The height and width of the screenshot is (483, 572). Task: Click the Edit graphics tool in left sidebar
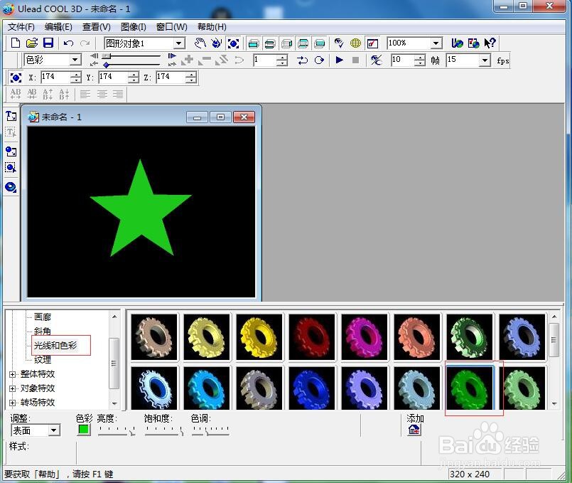[x=11, y=168]
